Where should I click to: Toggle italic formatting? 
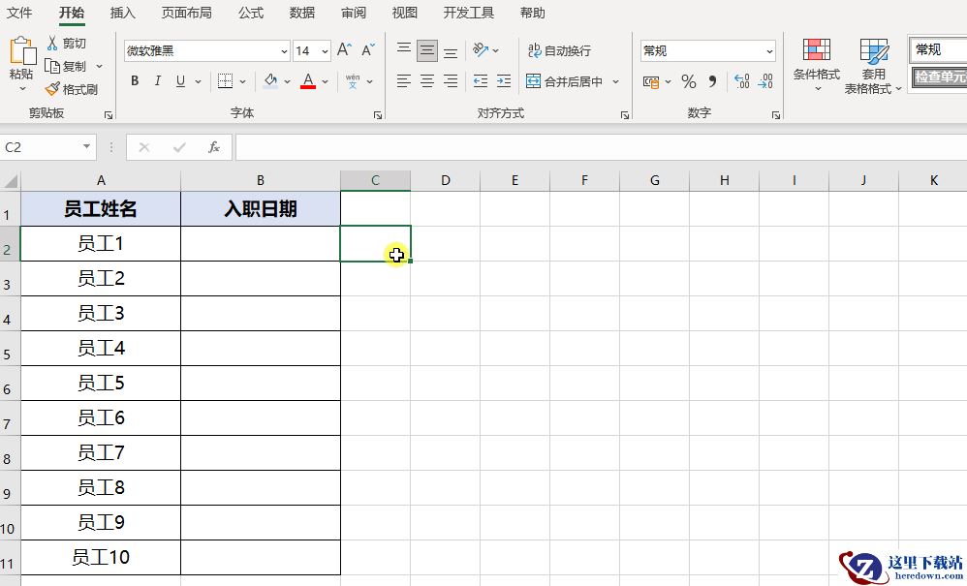click(x=157, y=81)
